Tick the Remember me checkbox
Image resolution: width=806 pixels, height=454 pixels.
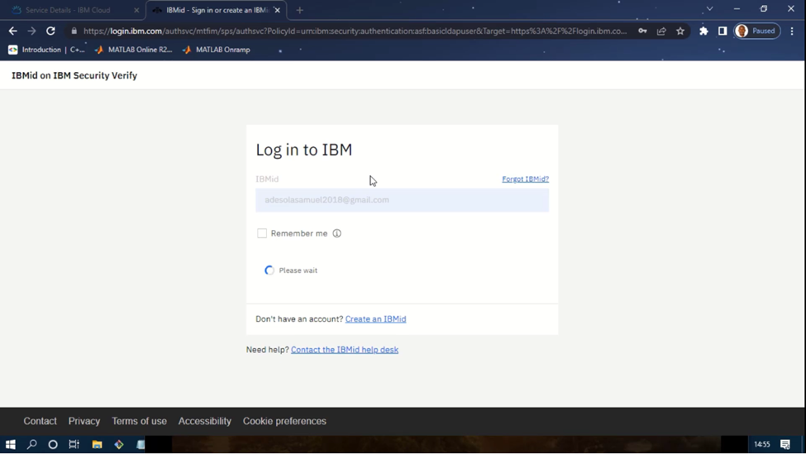tap(262, 233)
